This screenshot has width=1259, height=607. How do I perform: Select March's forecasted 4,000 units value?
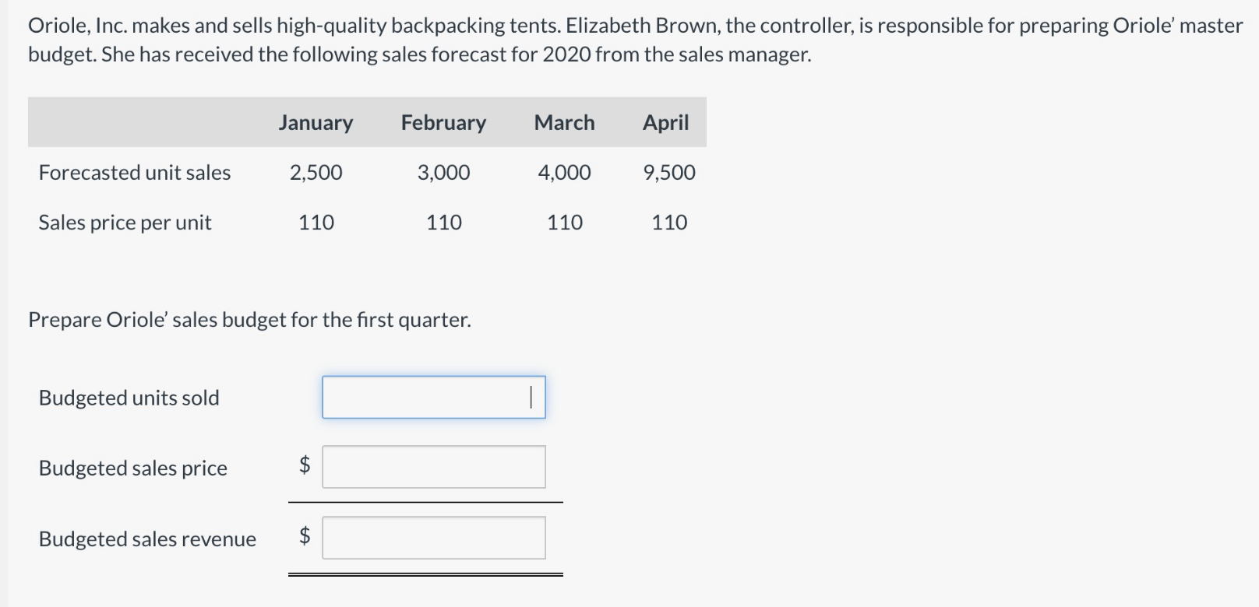coord(564,173)
